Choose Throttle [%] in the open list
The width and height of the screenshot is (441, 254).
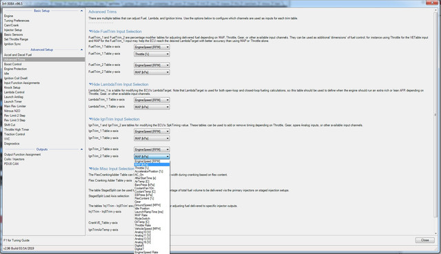click(x=152, y=168)
